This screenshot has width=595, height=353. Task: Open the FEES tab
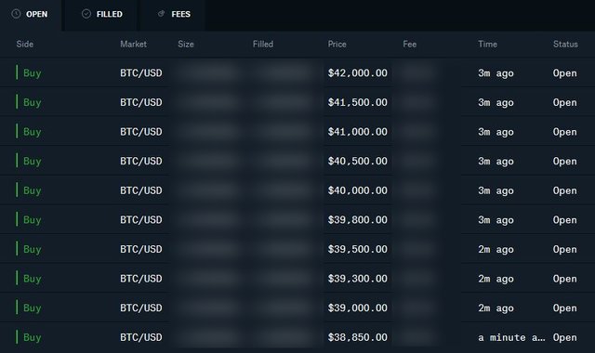[174, 15]
